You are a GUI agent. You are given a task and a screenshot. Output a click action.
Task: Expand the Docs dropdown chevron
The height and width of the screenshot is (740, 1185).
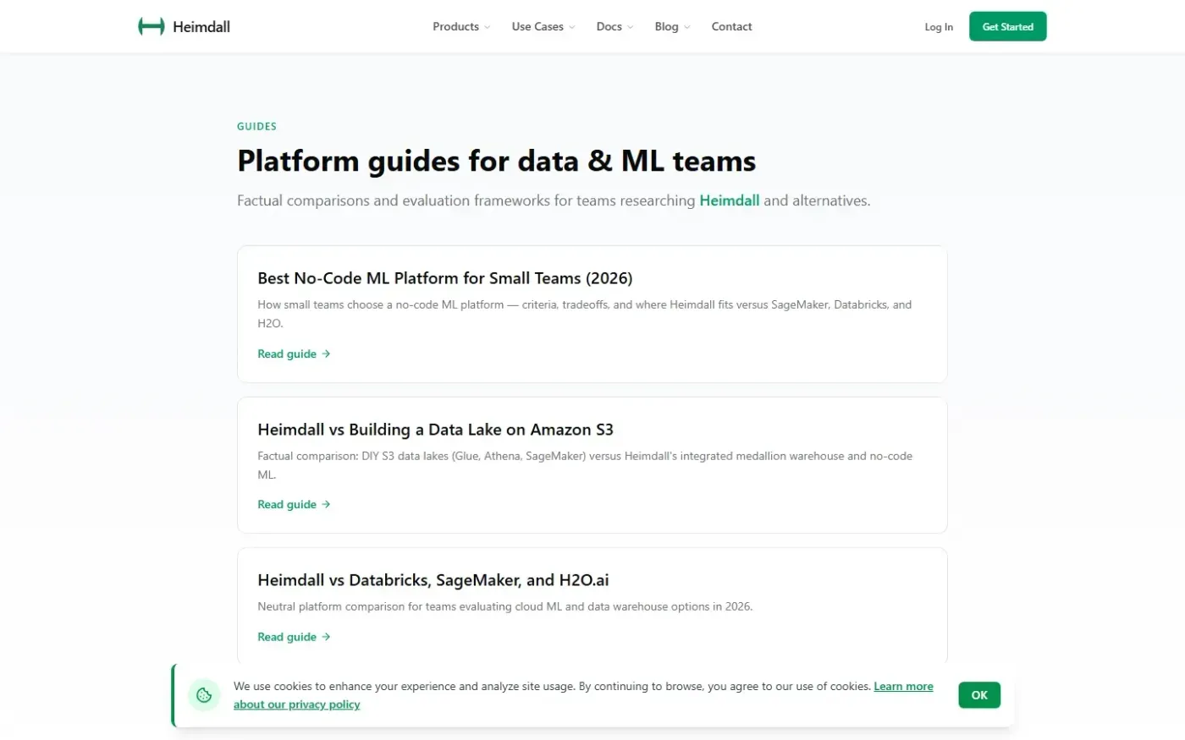(x=631, y=27)
